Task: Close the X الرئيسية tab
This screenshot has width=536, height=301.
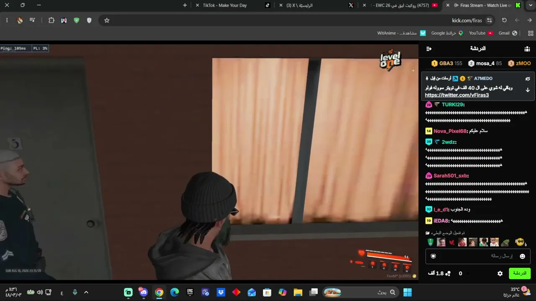Action: (x=280, y=5)
